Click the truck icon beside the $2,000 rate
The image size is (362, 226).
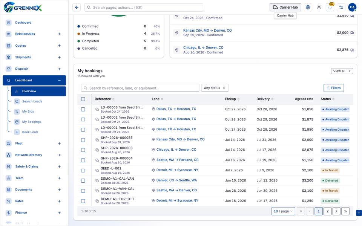[x=352, y=33]
